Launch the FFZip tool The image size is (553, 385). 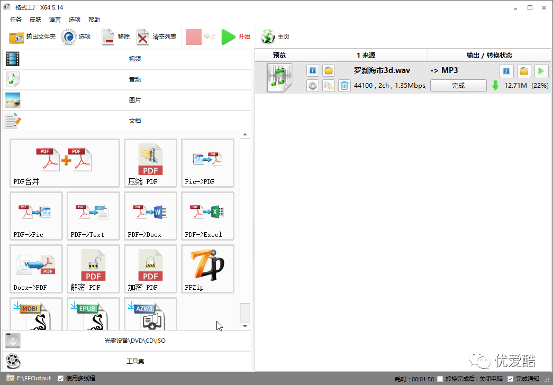tap(207, 269)
